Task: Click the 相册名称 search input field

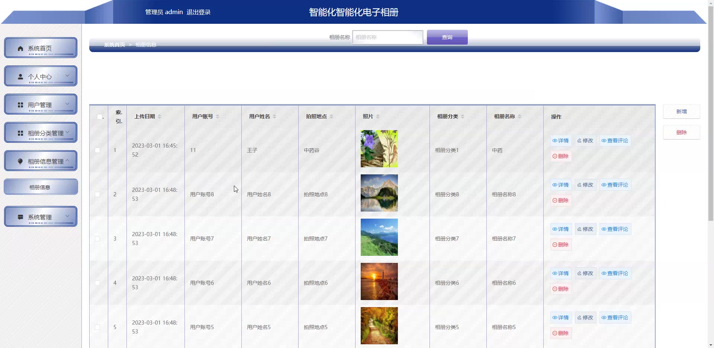Action: 387,37
